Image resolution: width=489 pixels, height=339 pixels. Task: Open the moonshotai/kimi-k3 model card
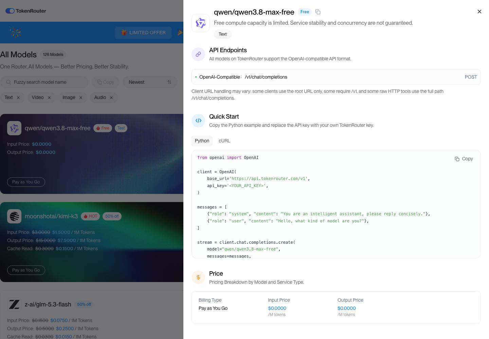[x=92, y=242]
